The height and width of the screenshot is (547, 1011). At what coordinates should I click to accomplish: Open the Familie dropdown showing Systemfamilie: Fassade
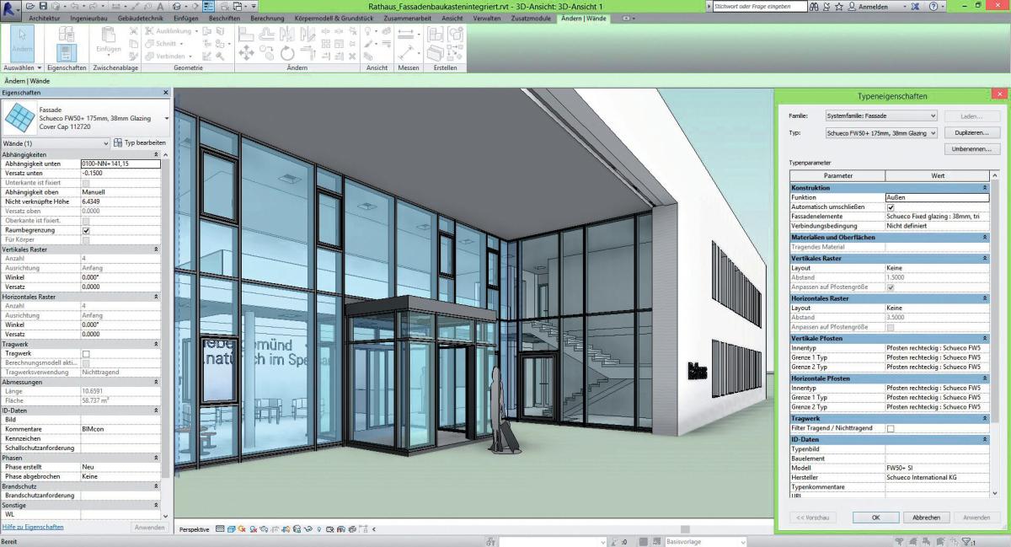(880, 115)
